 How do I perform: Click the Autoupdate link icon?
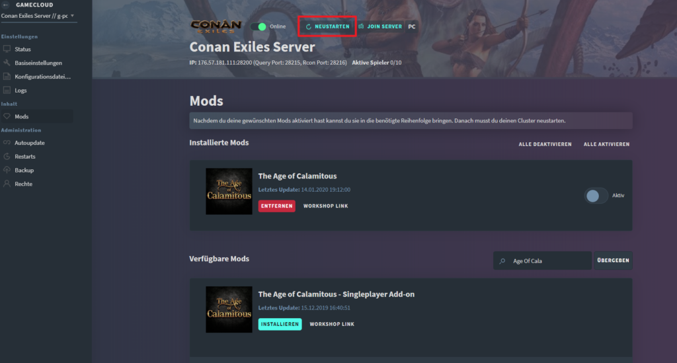7,142
